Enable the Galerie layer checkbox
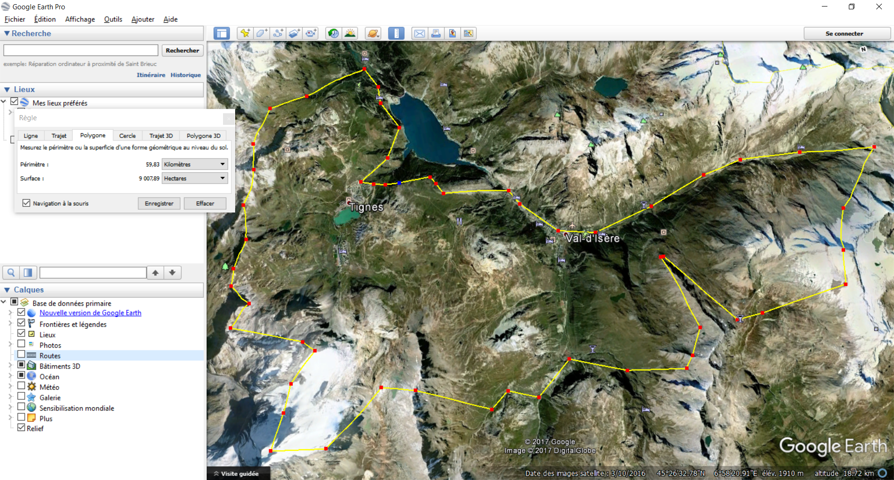The width and height of the screenshot is (894, 480). [x=21, y=396]
